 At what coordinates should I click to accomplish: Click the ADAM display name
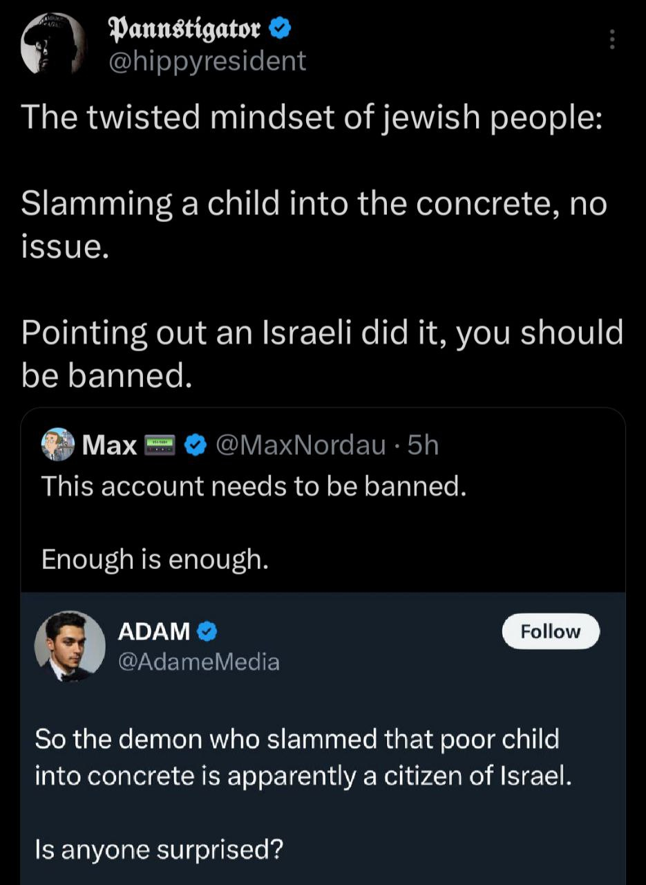154,631
